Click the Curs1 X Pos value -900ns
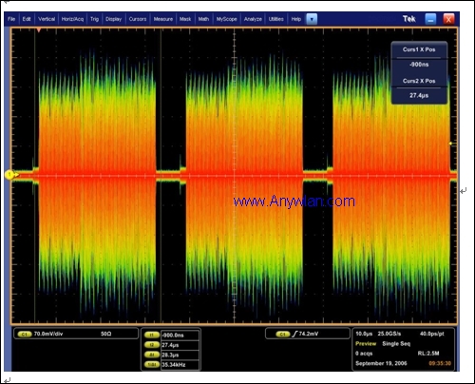 point(419,65)
